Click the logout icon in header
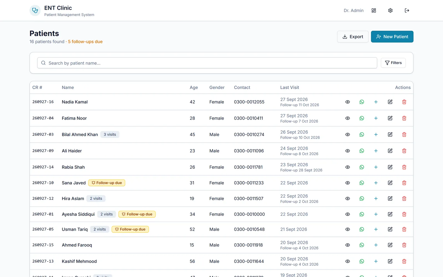The width and height of the screenshot is (443, 277). point(407,11)
